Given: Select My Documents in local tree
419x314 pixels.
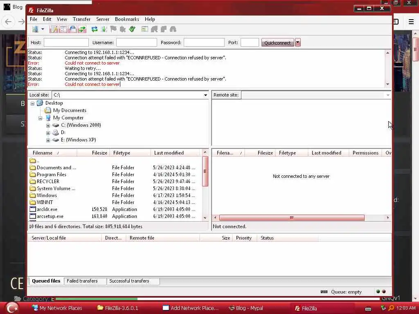Looking at the screenshot, I should coord(70,110).
